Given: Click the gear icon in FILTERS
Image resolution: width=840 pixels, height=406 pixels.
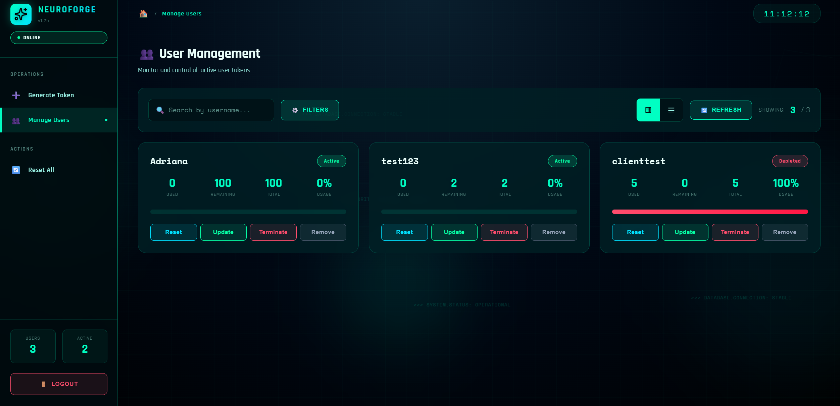Looking at the screenshot, I should [x=295, y=110].
